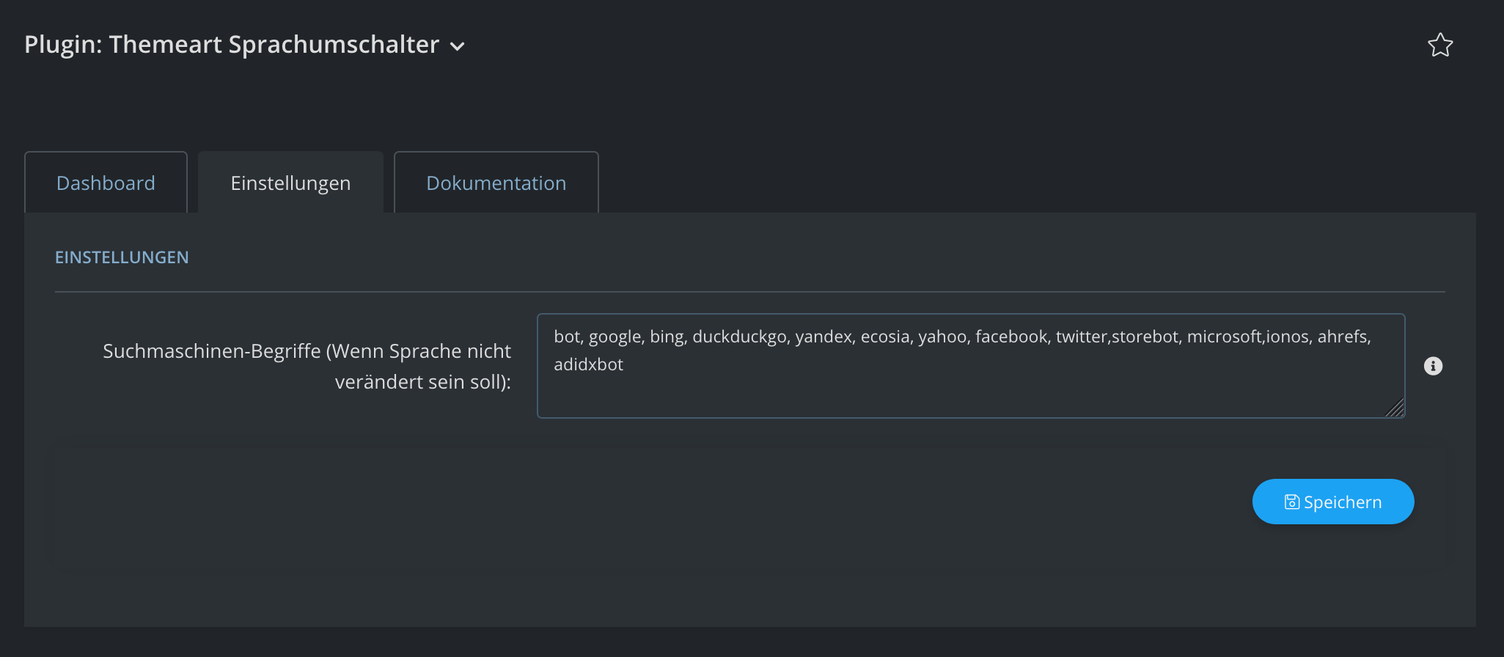Place cursor on 'ahrefs' in textarea
Screen dimensions: 1504x657
tap(1342, 337)
